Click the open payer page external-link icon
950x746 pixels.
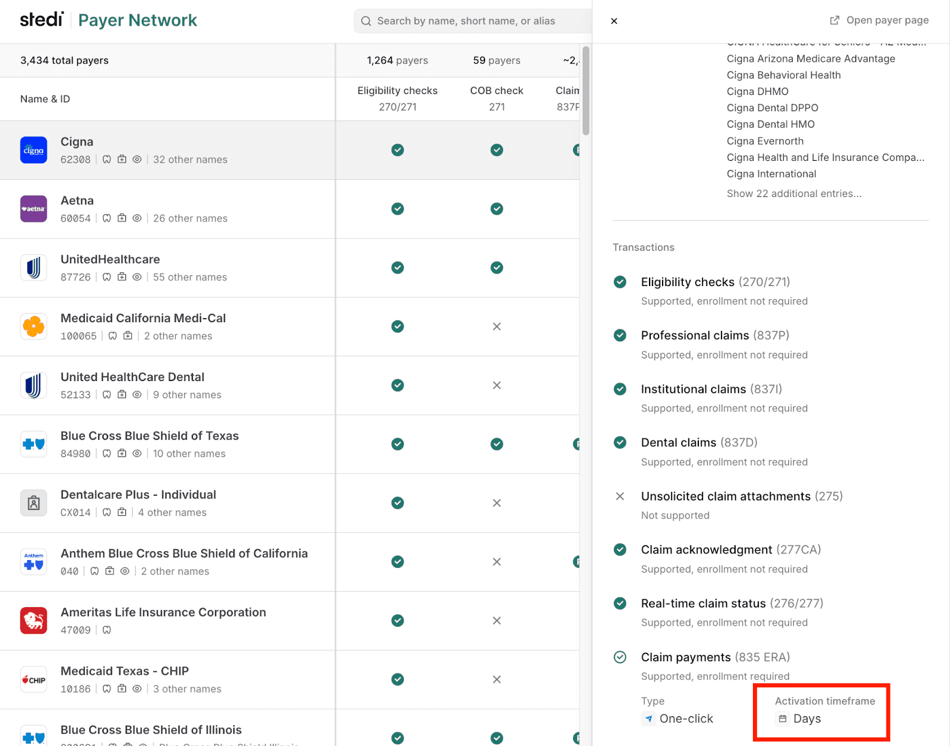pyautogui.click(x=834, y=20)
